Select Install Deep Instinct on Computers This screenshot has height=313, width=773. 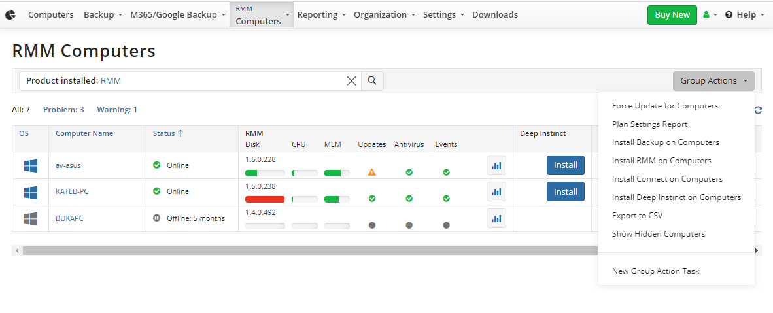point(676,197)
